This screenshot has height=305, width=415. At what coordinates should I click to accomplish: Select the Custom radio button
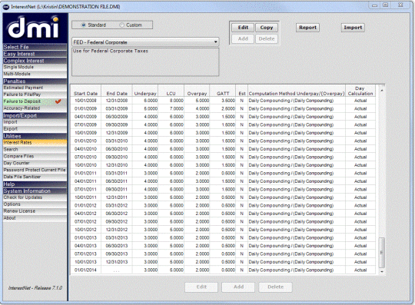pos(121,25)
